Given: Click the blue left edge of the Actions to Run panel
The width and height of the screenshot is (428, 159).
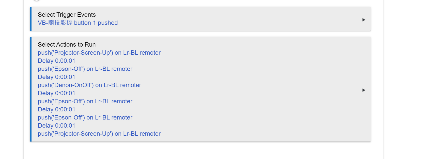Looking at the screenshot, I should (30, 89).
